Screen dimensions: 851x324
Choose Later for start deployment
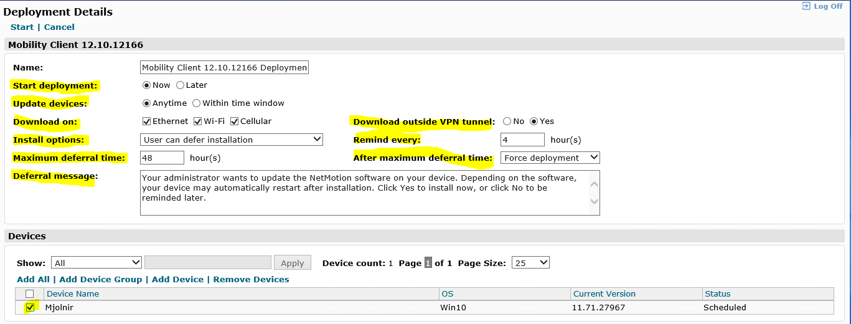pyautogui.click(x=180, y=85)
